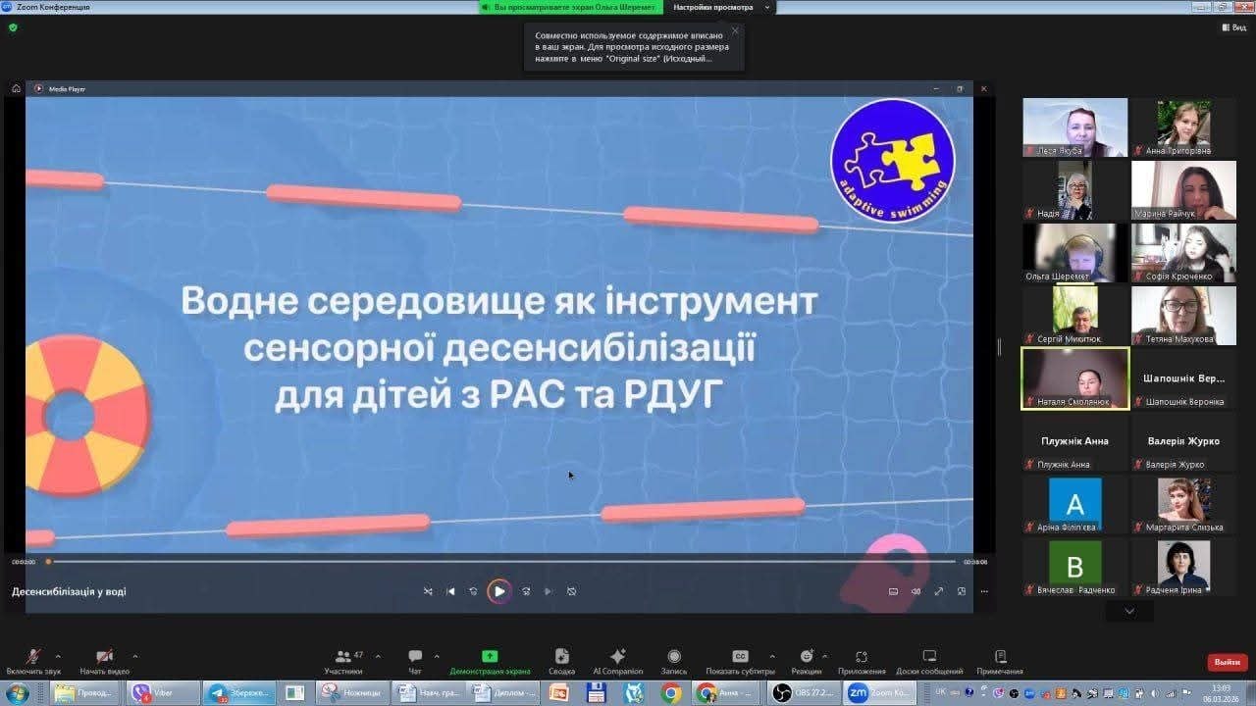This screenshot has height=706, width=1256.
Task: Open the Доски сообщений whiteboards
Action: [x=929, y=658]
